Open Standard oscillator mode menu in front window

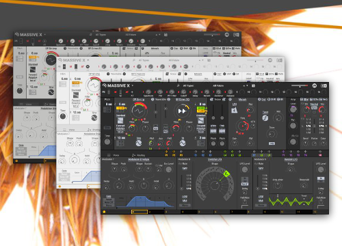120,115
